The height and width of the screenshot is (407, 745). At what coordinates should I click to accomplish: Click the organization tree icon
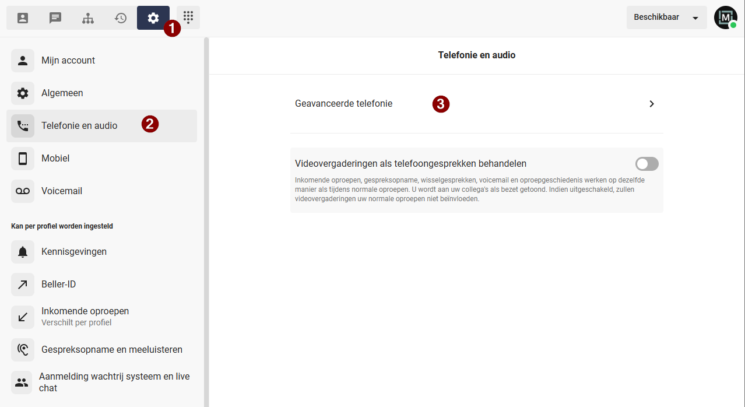88,18
